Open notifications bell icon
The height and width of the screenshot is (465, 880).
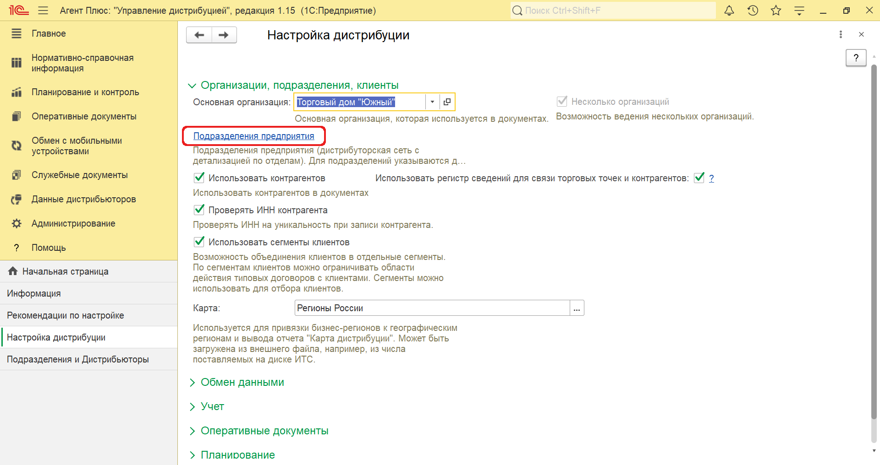coord(729,11)
